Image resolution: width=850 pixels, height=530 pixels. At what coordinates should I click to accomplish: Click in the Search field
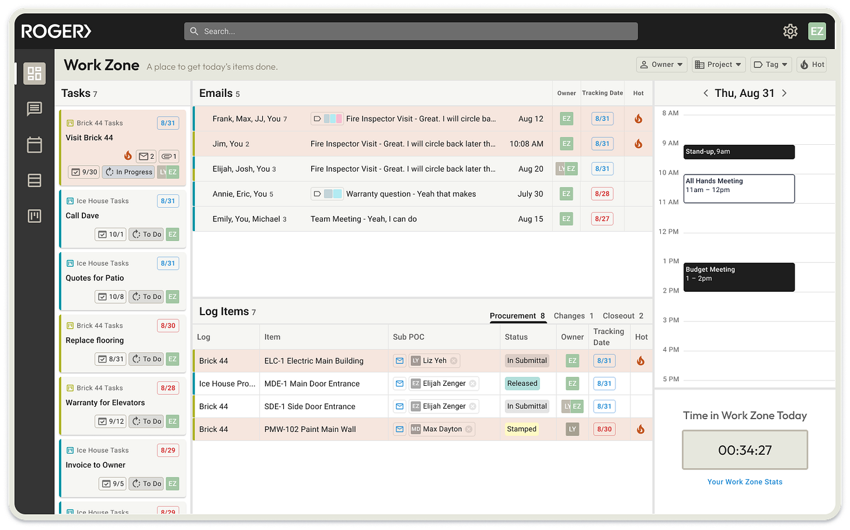coord(411,32)
